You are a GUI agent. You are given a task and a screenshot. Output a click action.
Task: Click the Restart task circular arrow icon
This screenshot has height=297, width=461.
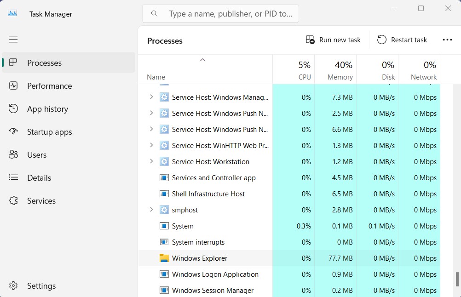tap(381, 40)
